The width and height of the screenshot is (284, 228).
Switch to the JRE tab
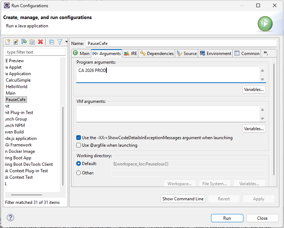point(130,53)
